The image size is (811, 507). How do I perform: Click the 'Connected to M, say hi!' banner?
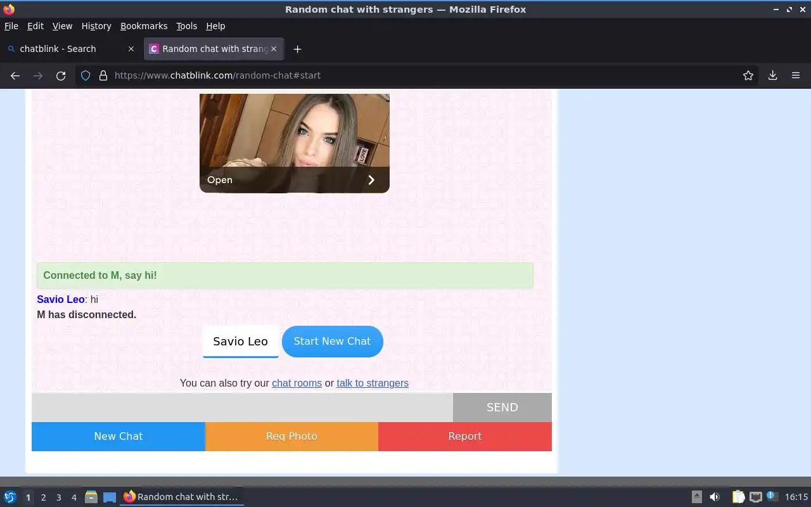(285, 276)
